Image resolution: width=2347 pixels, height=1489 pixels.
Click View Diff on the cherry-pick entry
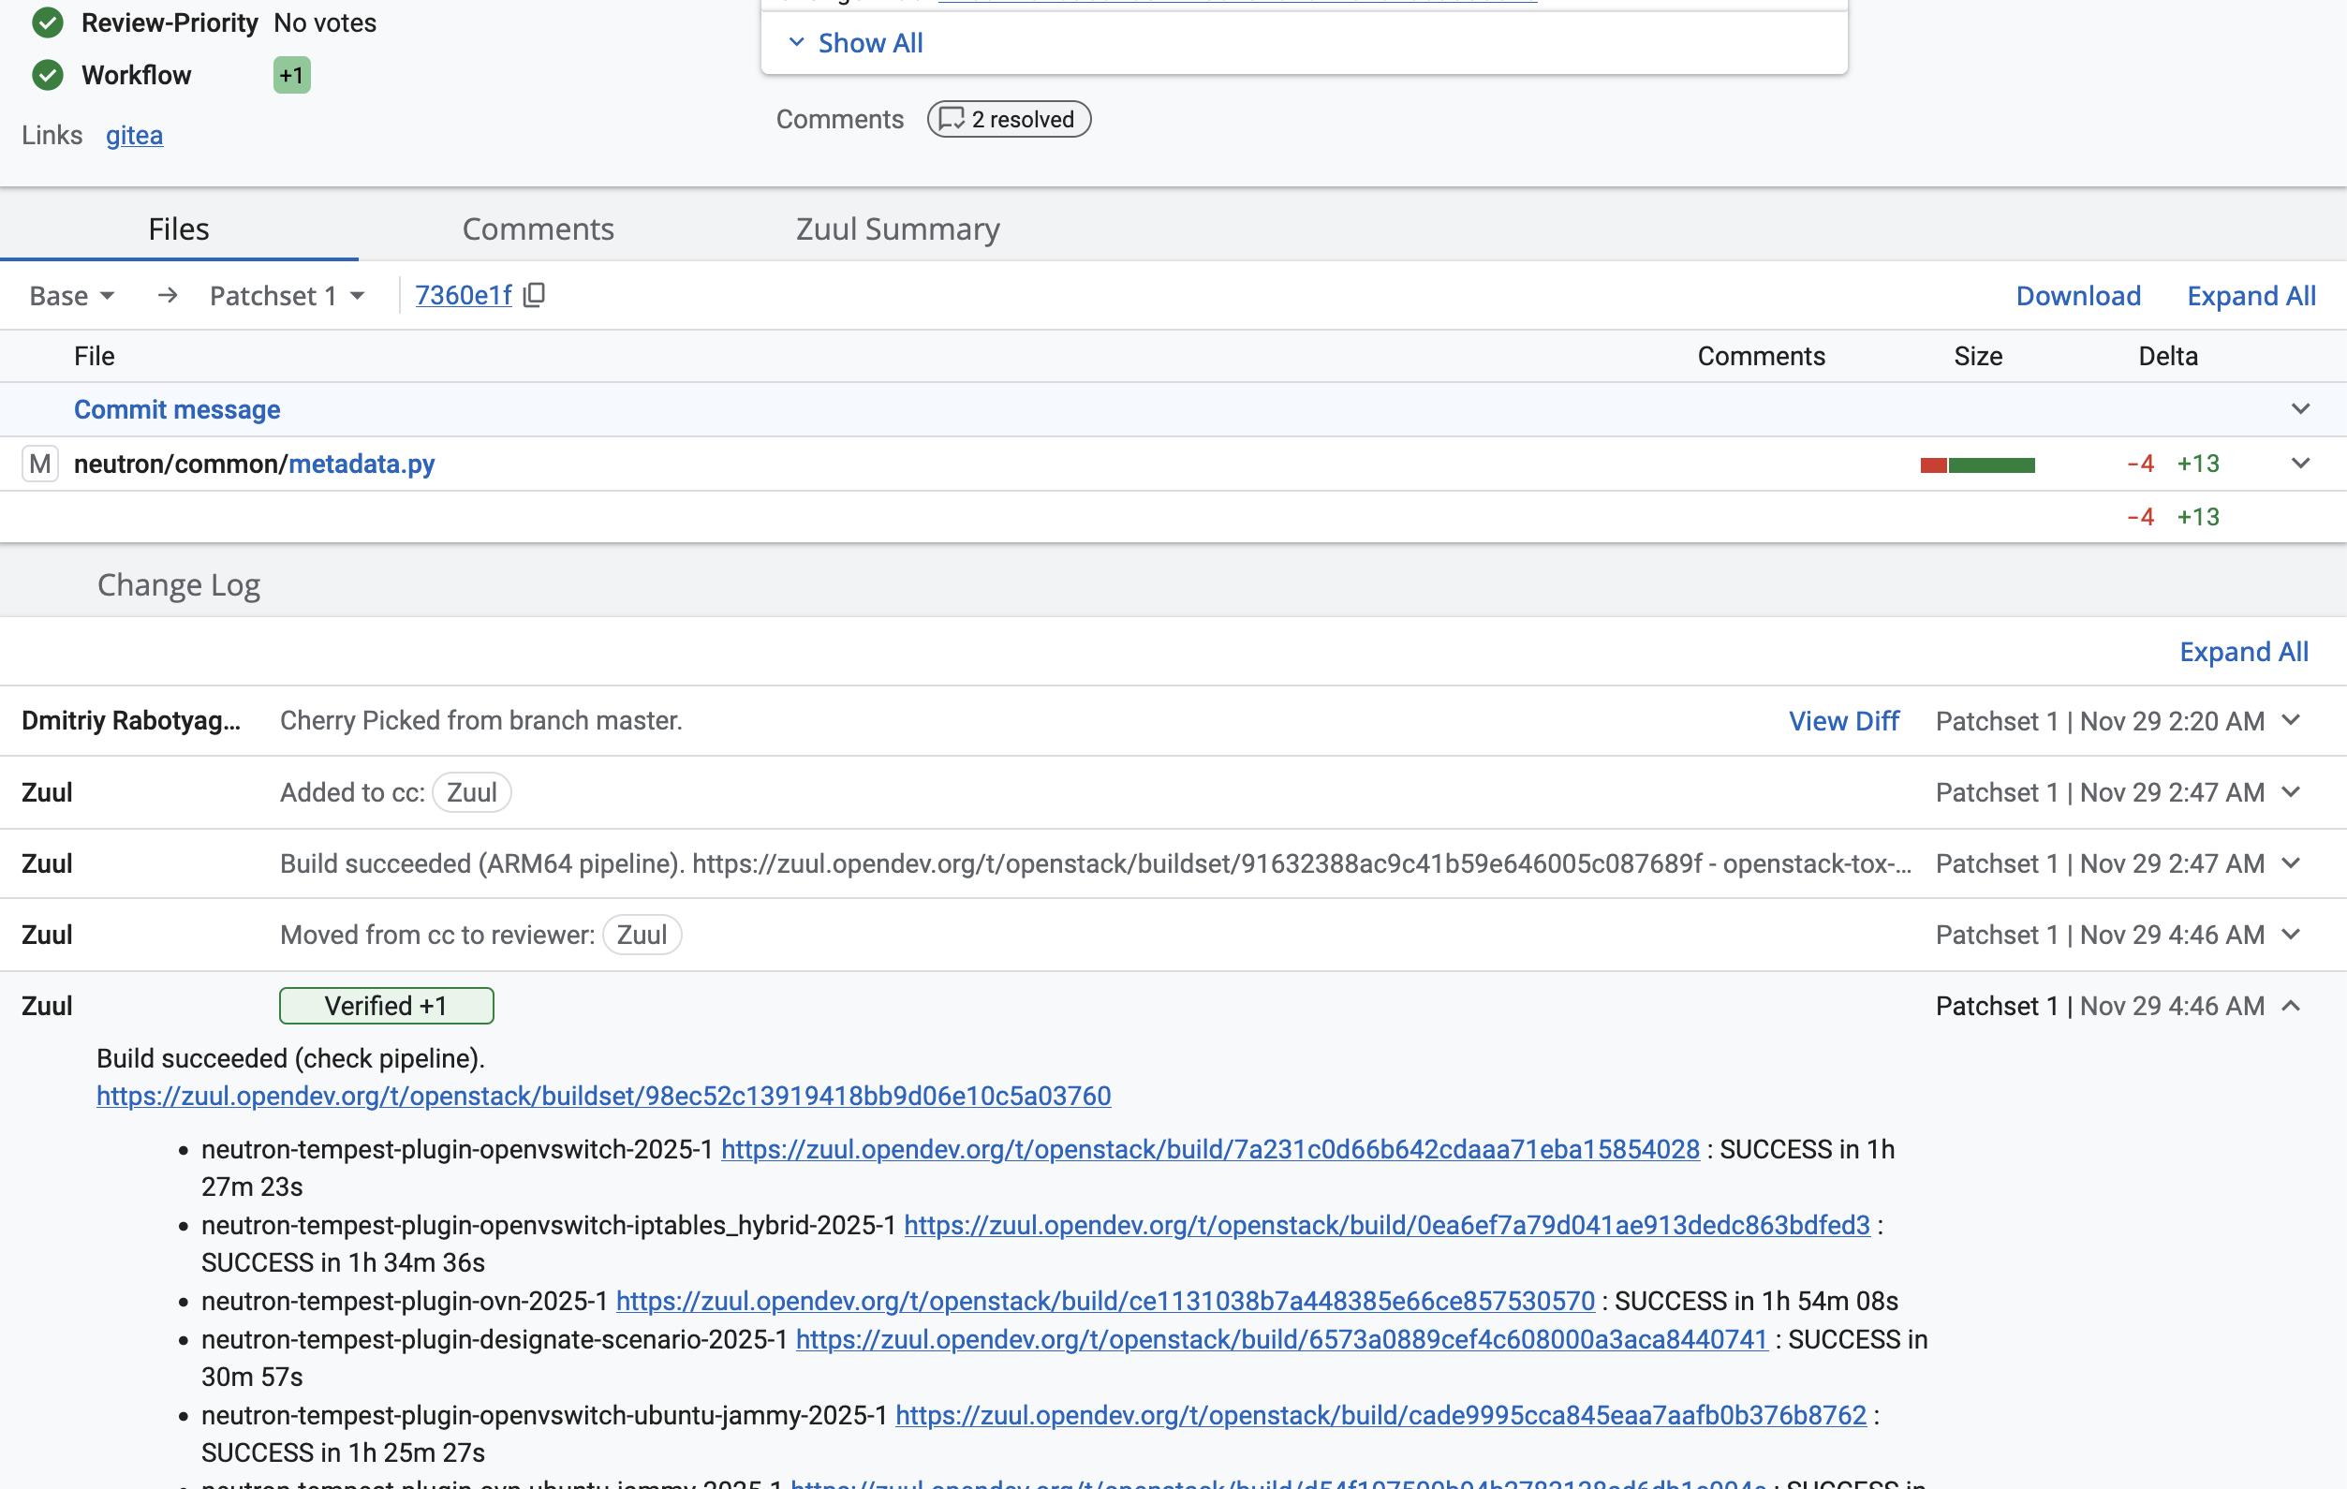coord(1844,721)
